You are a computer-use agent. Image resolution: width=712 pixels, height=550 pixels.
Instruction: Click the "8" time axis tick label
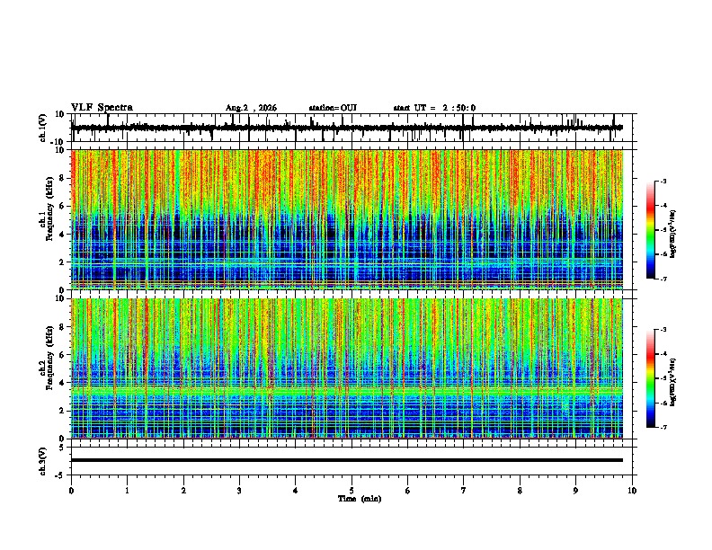coord(520,491)
